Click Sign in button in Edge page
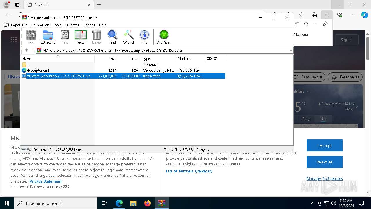Image resolution: width=371 pixels, height=209 pixels. pos(347,40)
